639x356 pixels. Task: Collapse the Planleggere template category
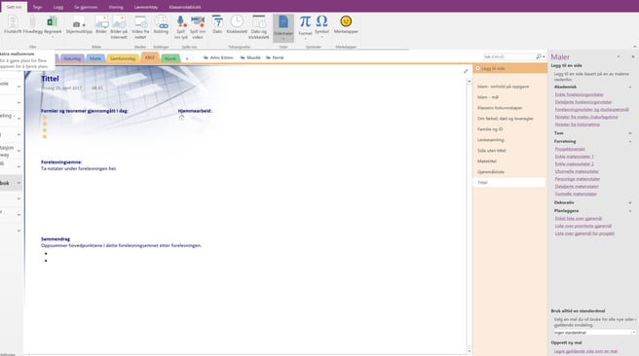point(629,211)
